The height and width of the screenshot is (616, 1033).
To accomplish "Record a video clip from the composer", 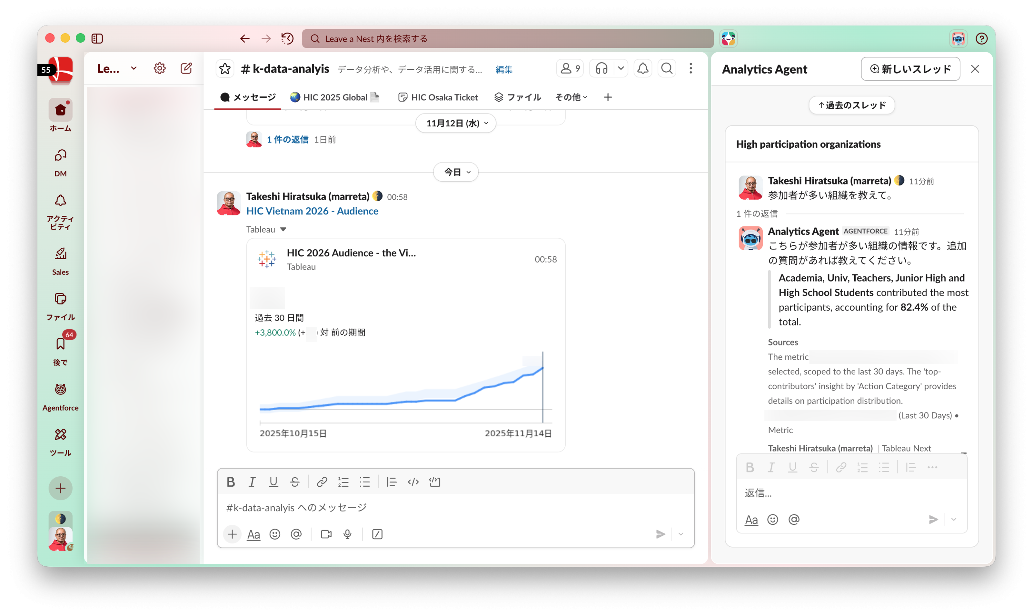I will coord(326,534).
